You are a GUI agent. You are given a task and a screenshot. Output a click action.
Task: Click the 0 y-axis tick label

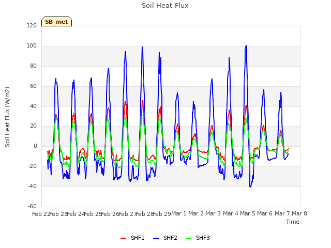[x=35, y=146]
